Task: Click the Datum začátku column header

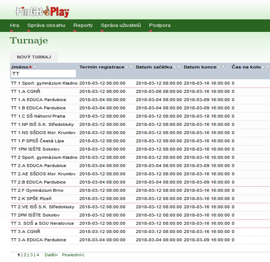Action: click(x=154, y=67)
